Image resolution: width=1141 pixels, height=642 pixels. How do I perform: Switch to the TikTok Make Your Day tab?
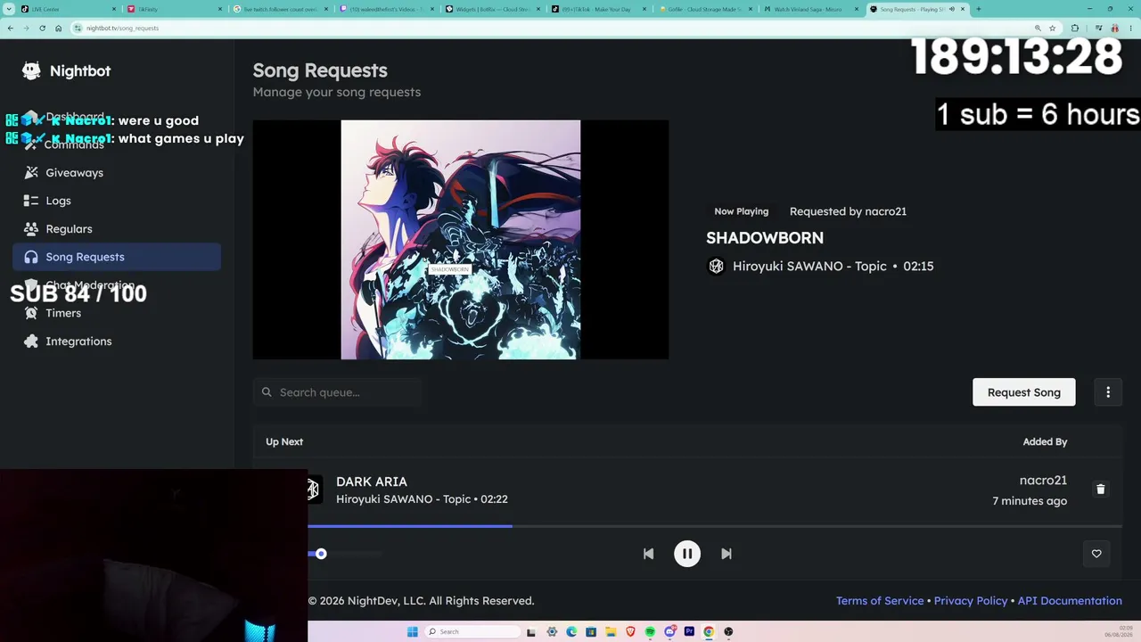click(598, 9)
